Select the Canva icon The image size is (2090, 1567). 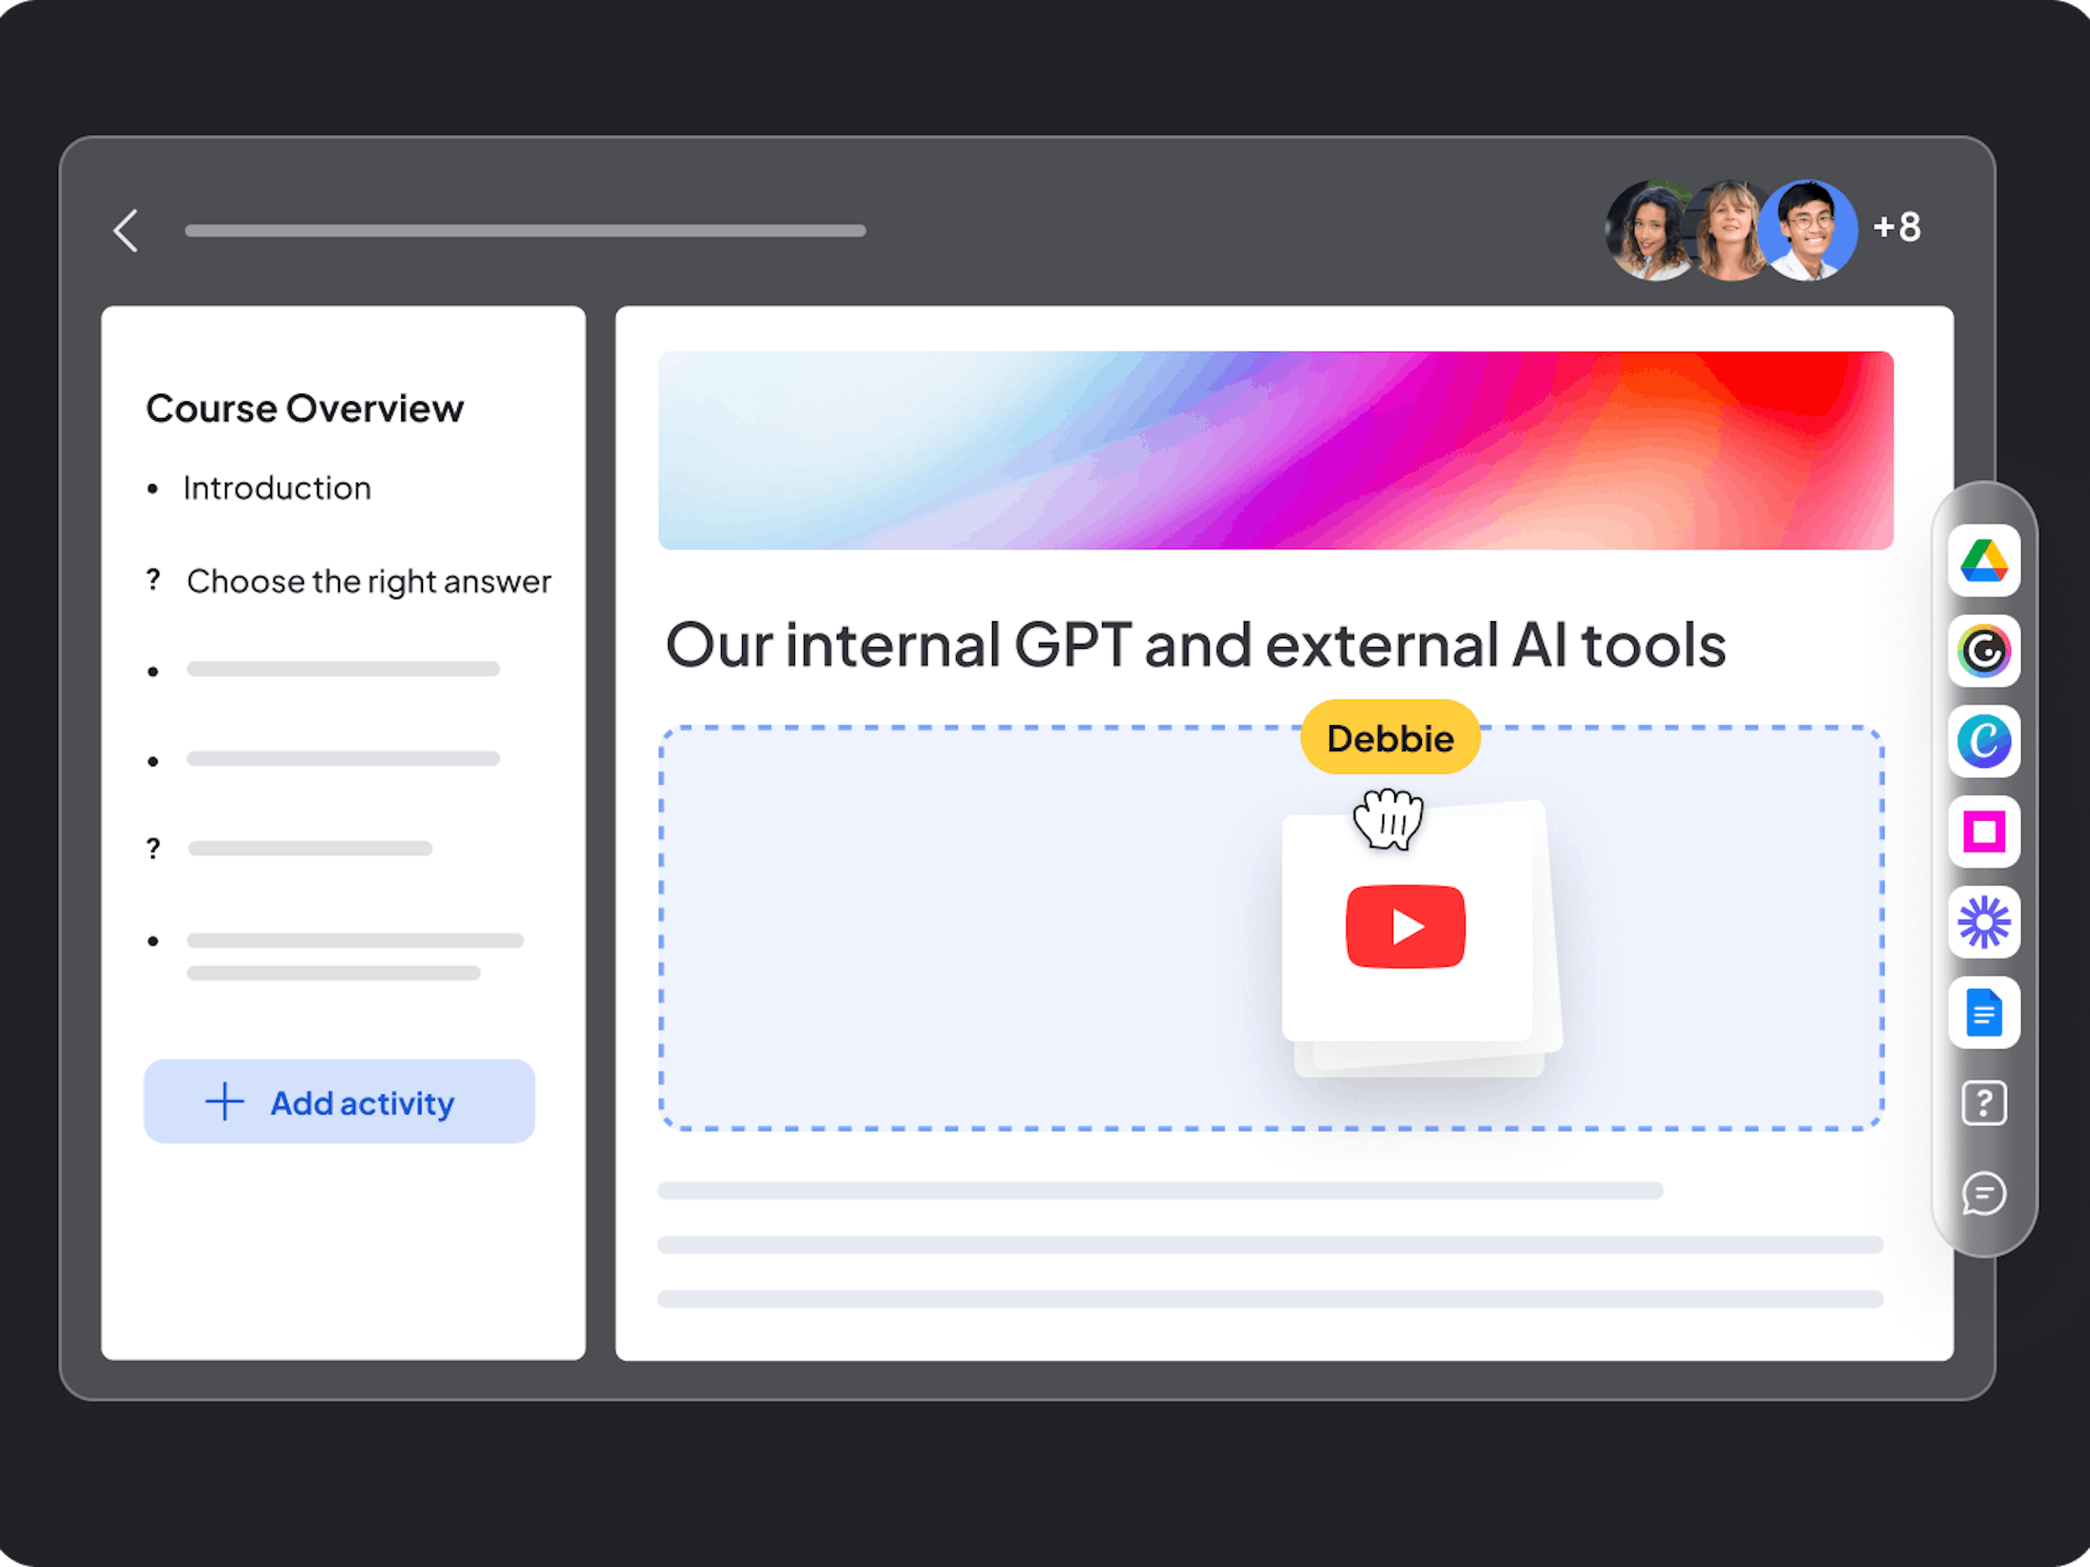1983,741
